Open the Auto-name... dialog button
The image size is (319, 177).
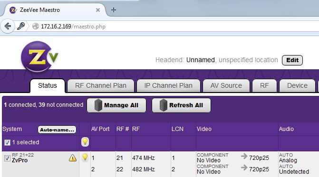pos(57,130)
